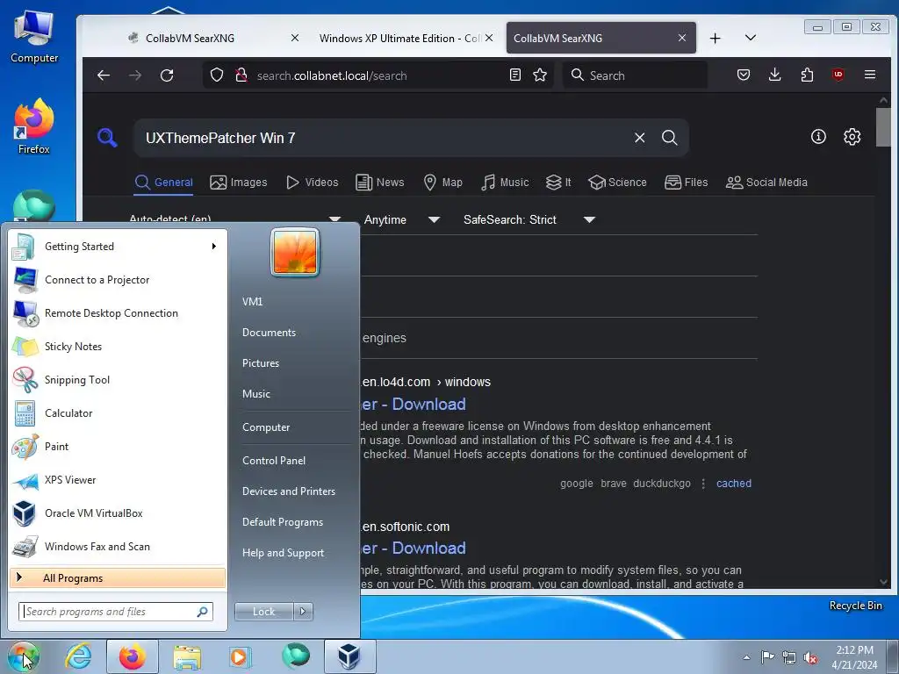Open the Firefox hamburger menu
This screenshot has height=674, width=899.
870,75
